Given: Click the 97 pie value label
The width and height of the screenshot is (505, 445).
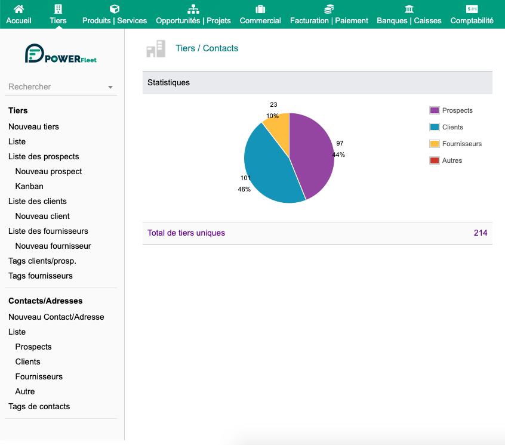Looking at the screenshot, I should pyautogui.click(x=340, y=143).
